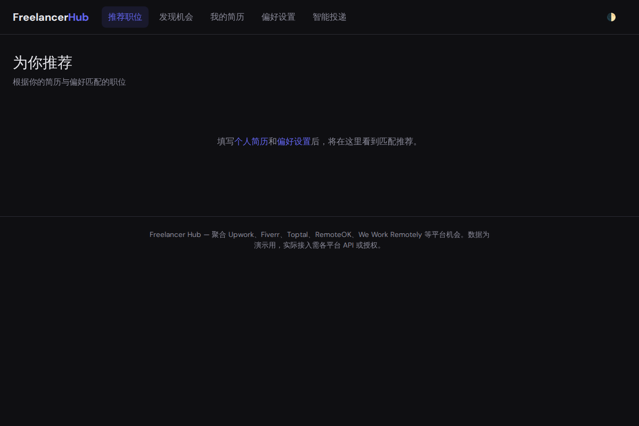Screen dimensions: 639x426
Task: Click the subtitle 根据你的简历与偏好匹配的职位
Action: click(x=69, y=82)
